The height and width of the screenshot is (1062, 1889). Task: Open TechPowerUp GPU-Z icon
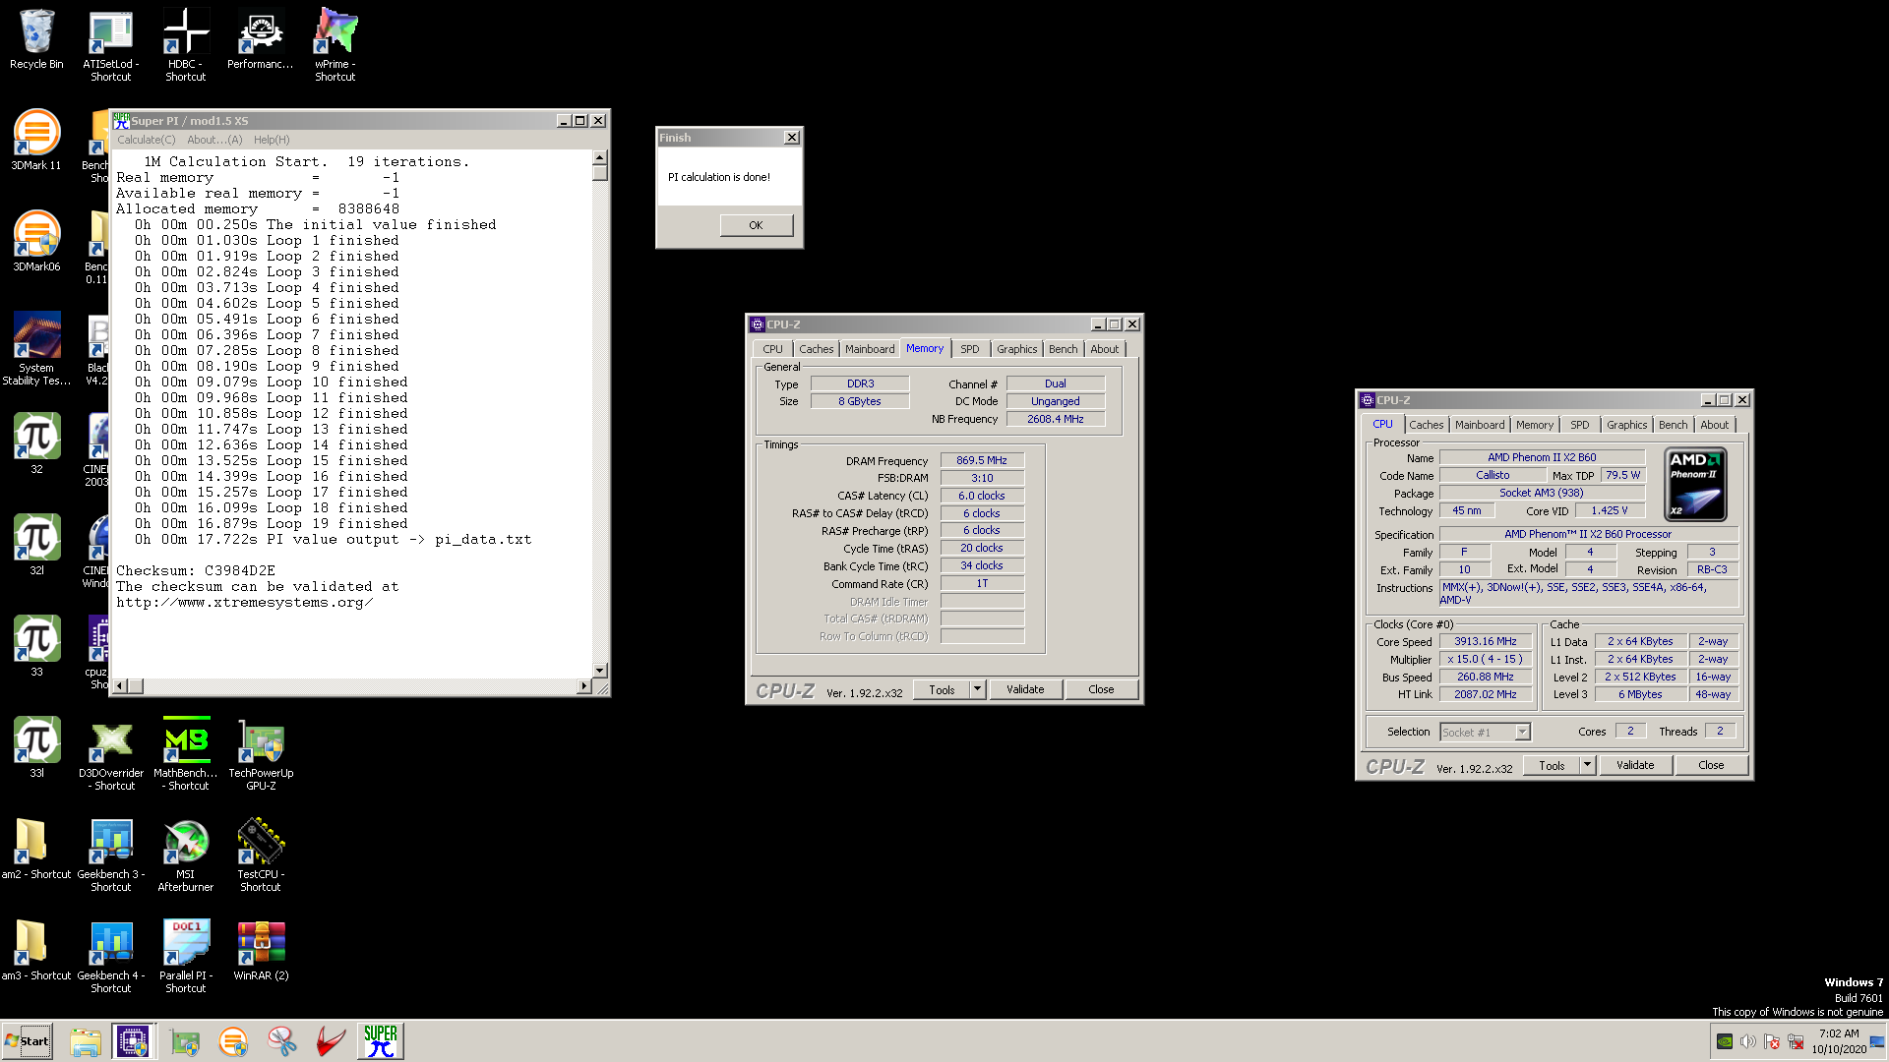tap(261, 753)
